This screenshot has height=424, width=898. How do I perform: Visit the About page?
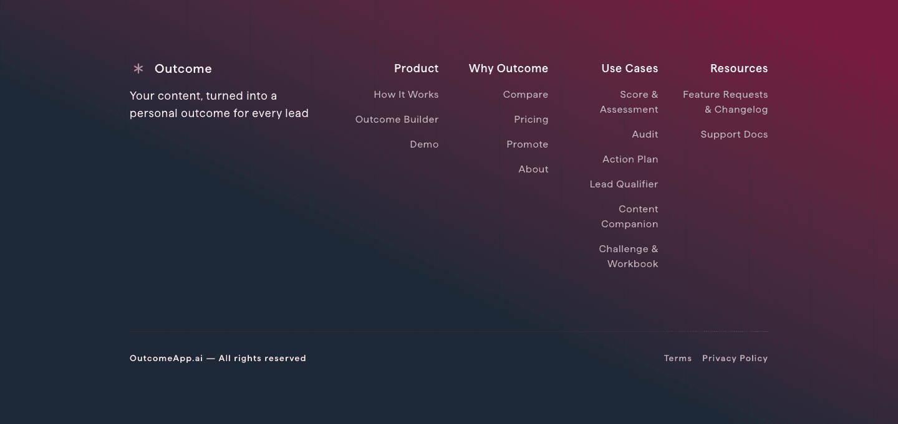[x=533, y=169]
